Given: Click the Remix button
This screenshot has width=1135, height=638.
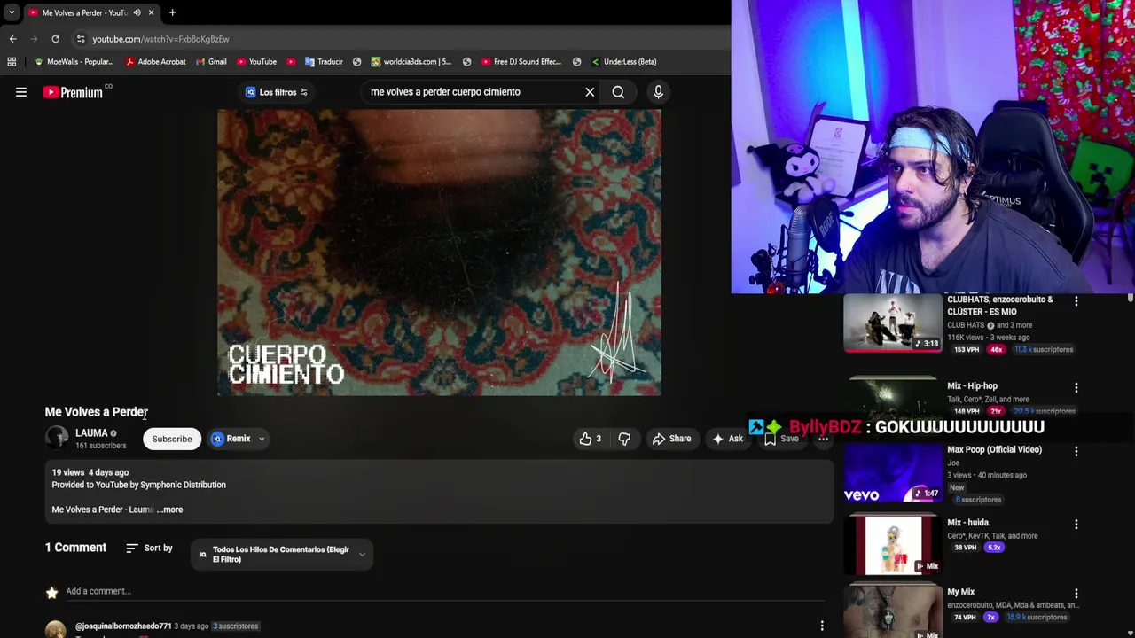Looking at the screenshot, I should tap(232, 439).
